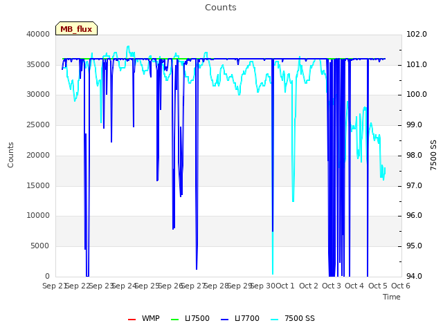Click the Oct 2 date tick label
This screenshot has height=332, width=443.
[x=309, y=286]
